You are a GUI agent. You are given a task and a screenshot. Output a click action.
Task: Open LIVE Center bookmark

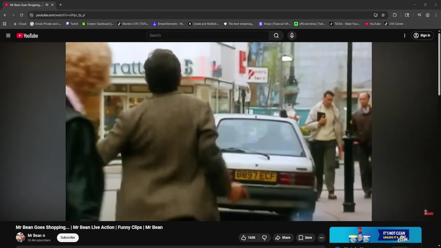394,24
